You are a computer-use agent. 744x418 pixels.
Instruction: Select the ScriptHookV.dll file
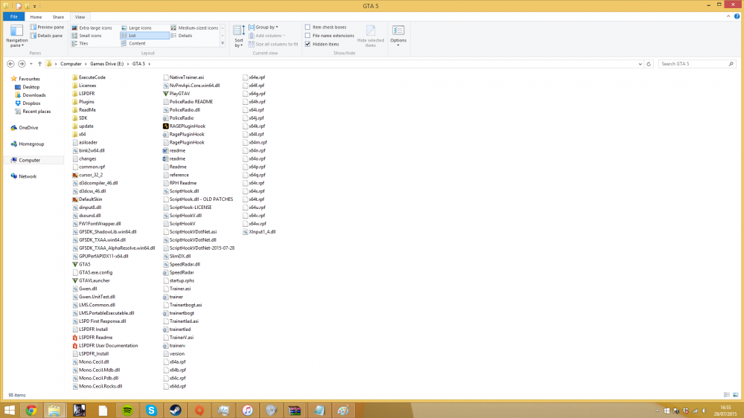pos(185,216)
